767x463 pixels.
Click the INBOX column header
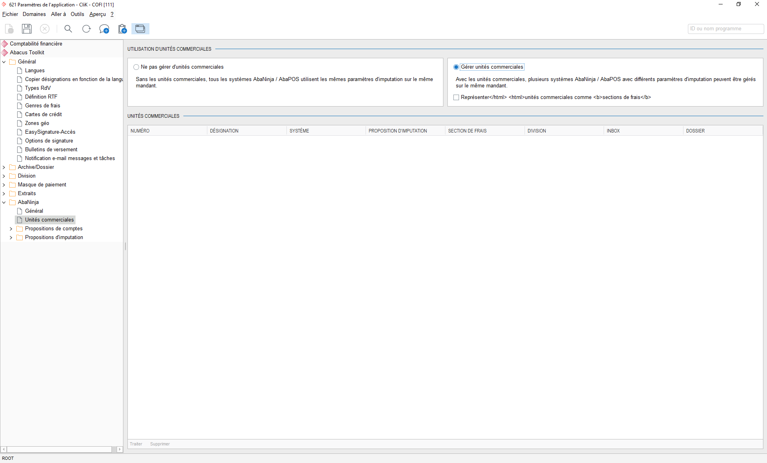point(644,131)
